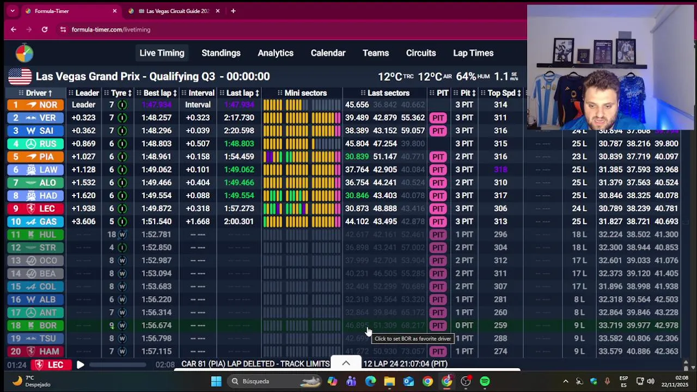Sort by the Pit column header

pyautogui.click(x=464, y=93)
